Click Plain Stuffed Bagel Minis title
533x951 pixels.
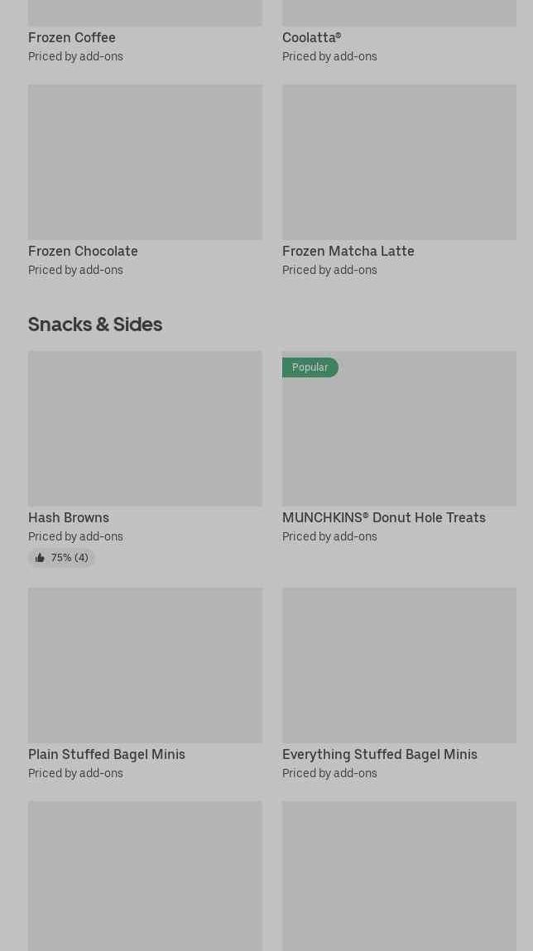coord(107,754)
